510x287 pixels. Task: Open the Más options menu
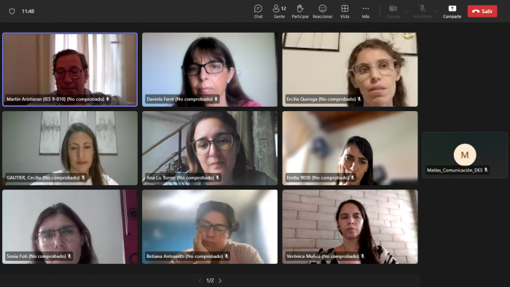[366, 12]
